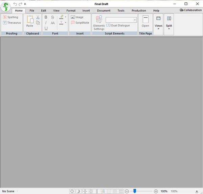Switch to the Format tab

71,11
